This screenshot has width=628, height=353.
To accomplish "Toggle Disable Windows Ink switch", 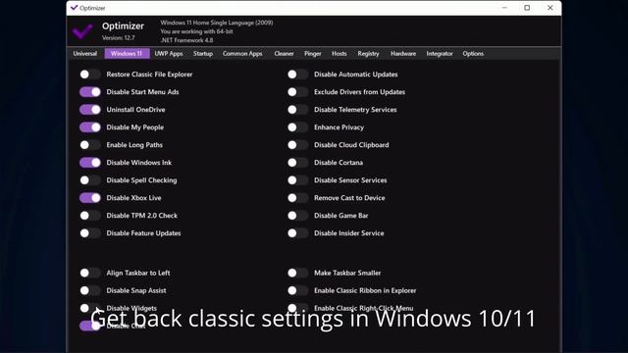I will [90, 163].
